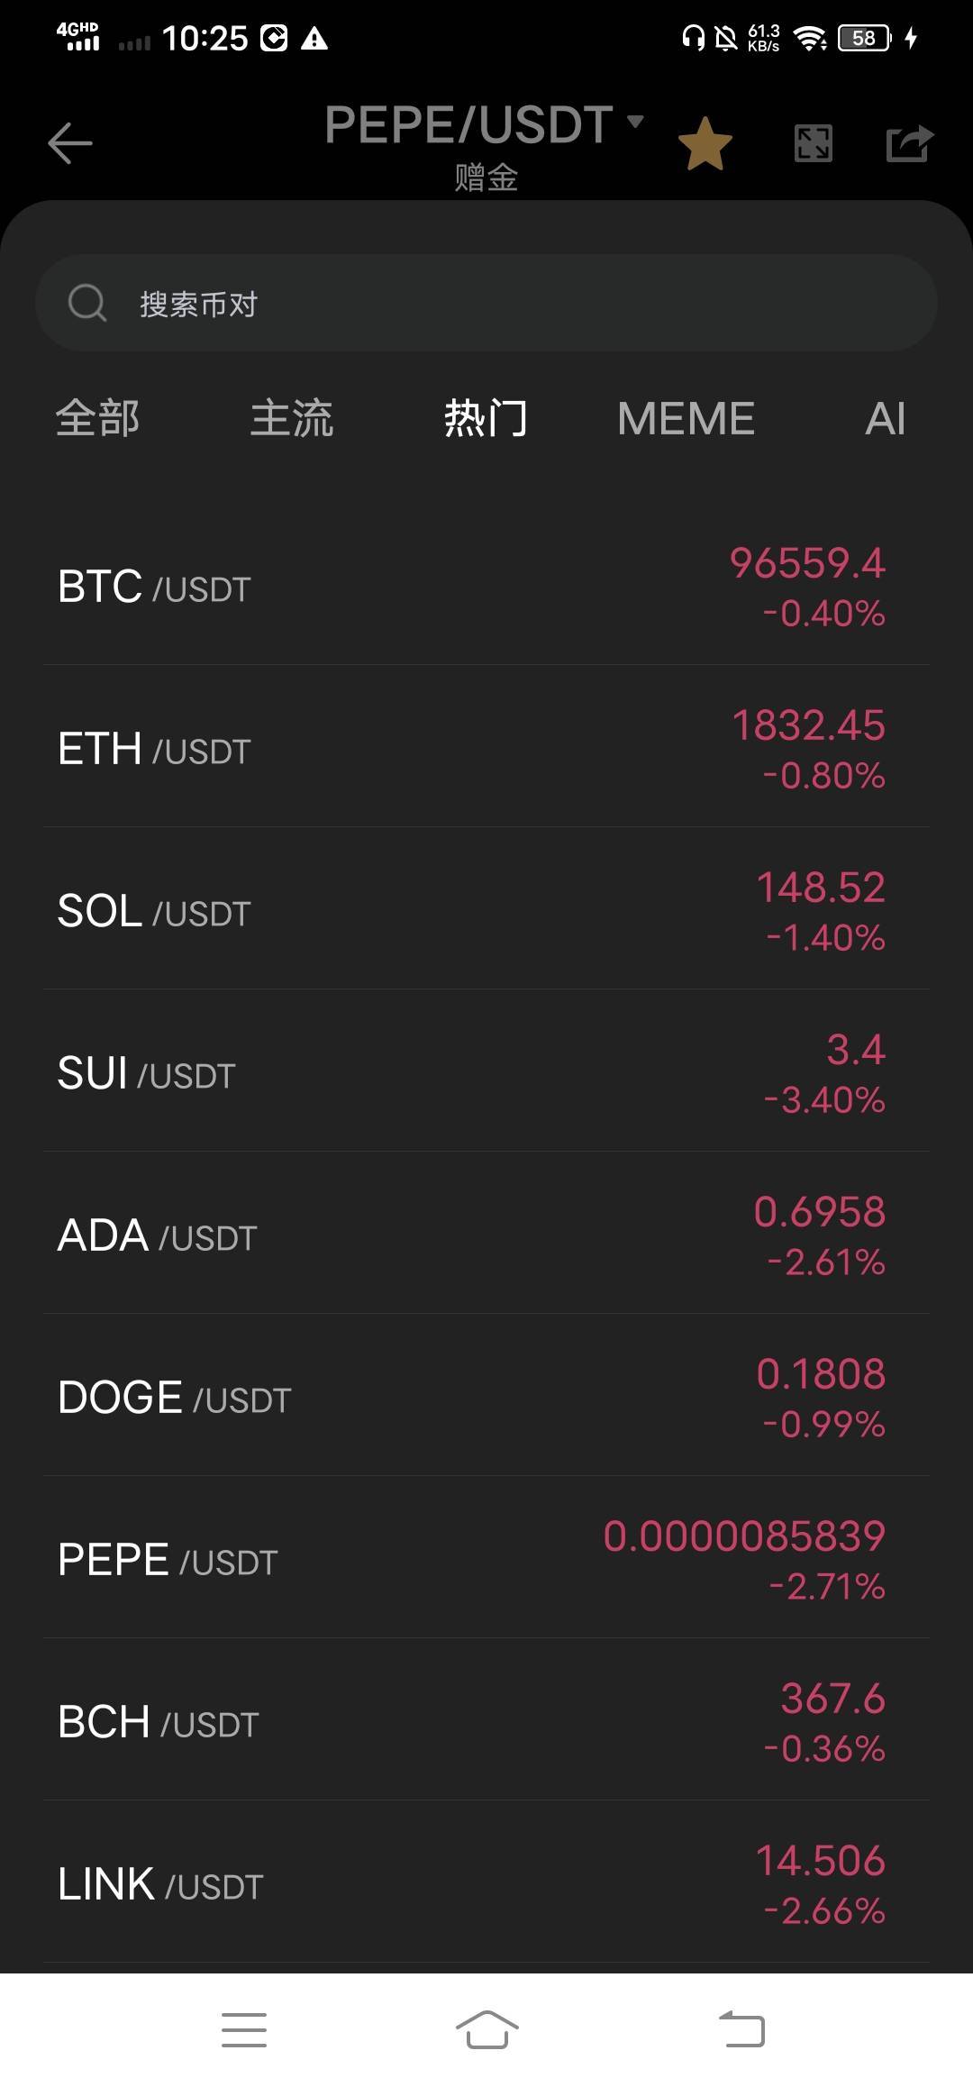Open the AI tab
The image size is (973, 2087).
[885, 418]
